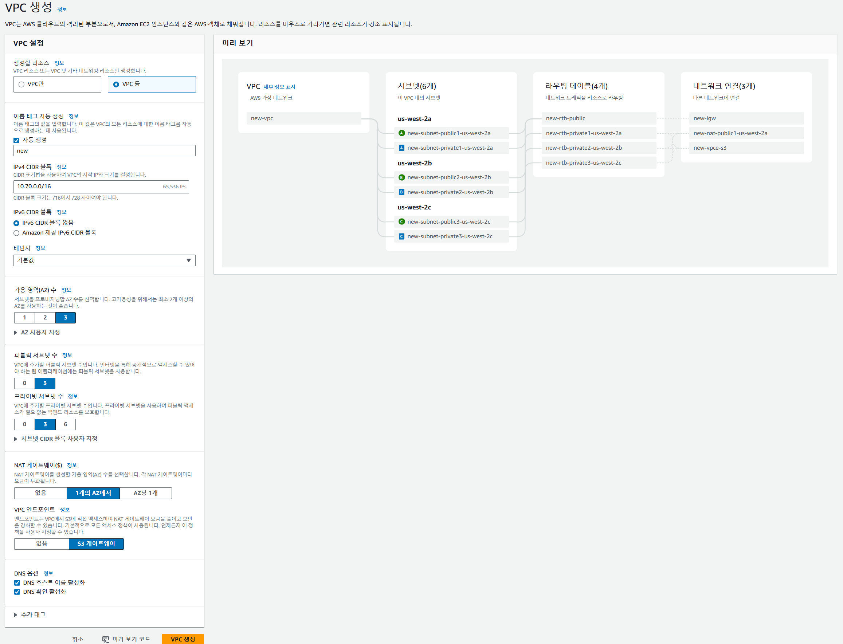Choose Amazon 제공 IPv6 CIDR 블록

click(x=16, y=233)
